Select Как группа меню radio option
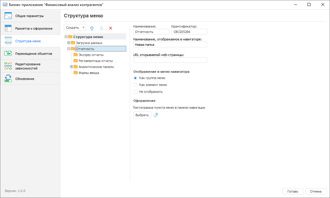Screen dimensions: 330x198 (135, 78)
